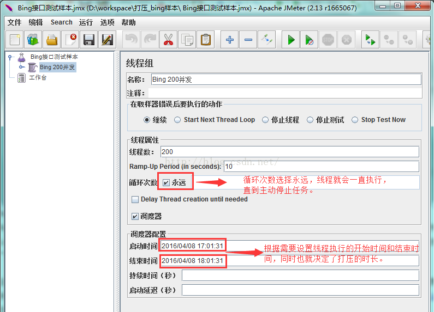The height and width of the screenshot is (312, 434).
Task: Click the workbench clipboard icon in tree
Action: click(22, 78)
